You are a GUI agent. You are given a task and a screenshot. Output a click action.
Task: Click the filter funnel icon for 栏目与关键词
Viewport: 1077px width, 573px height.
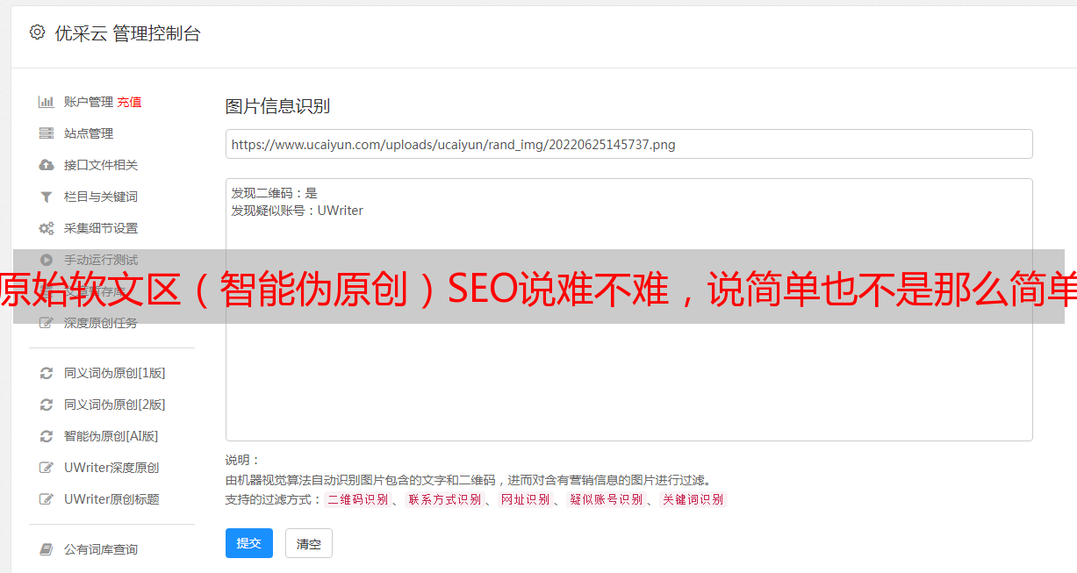[x=47, y=197]
